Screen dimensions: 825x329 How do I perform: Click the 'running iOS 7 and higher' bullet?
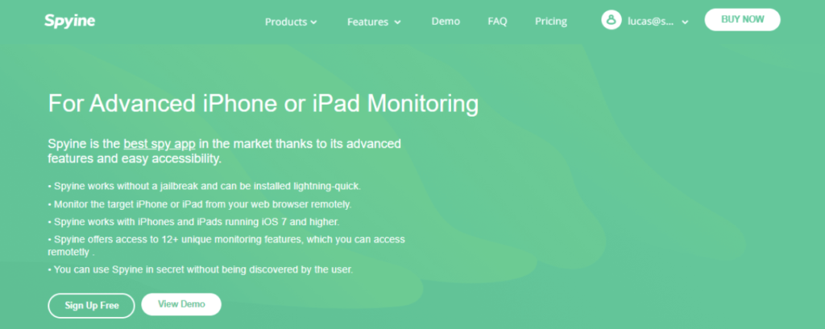point(193,222)
